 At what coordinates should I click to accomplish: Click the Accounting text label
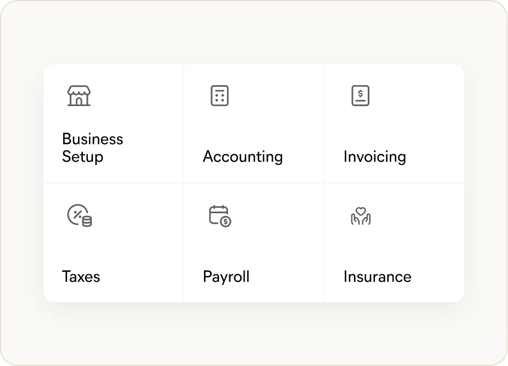click(242, 157)
